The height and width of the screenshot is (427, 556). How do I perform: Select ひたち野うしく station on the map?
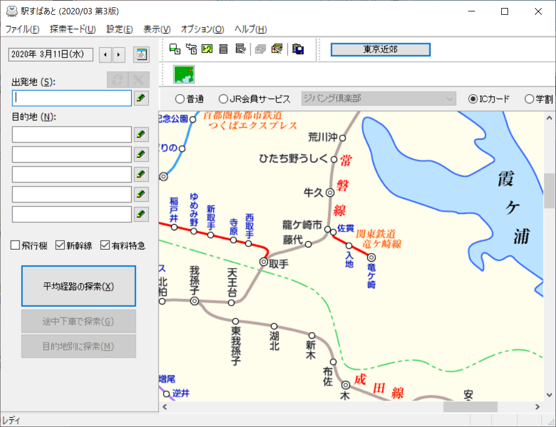point(334,160)
